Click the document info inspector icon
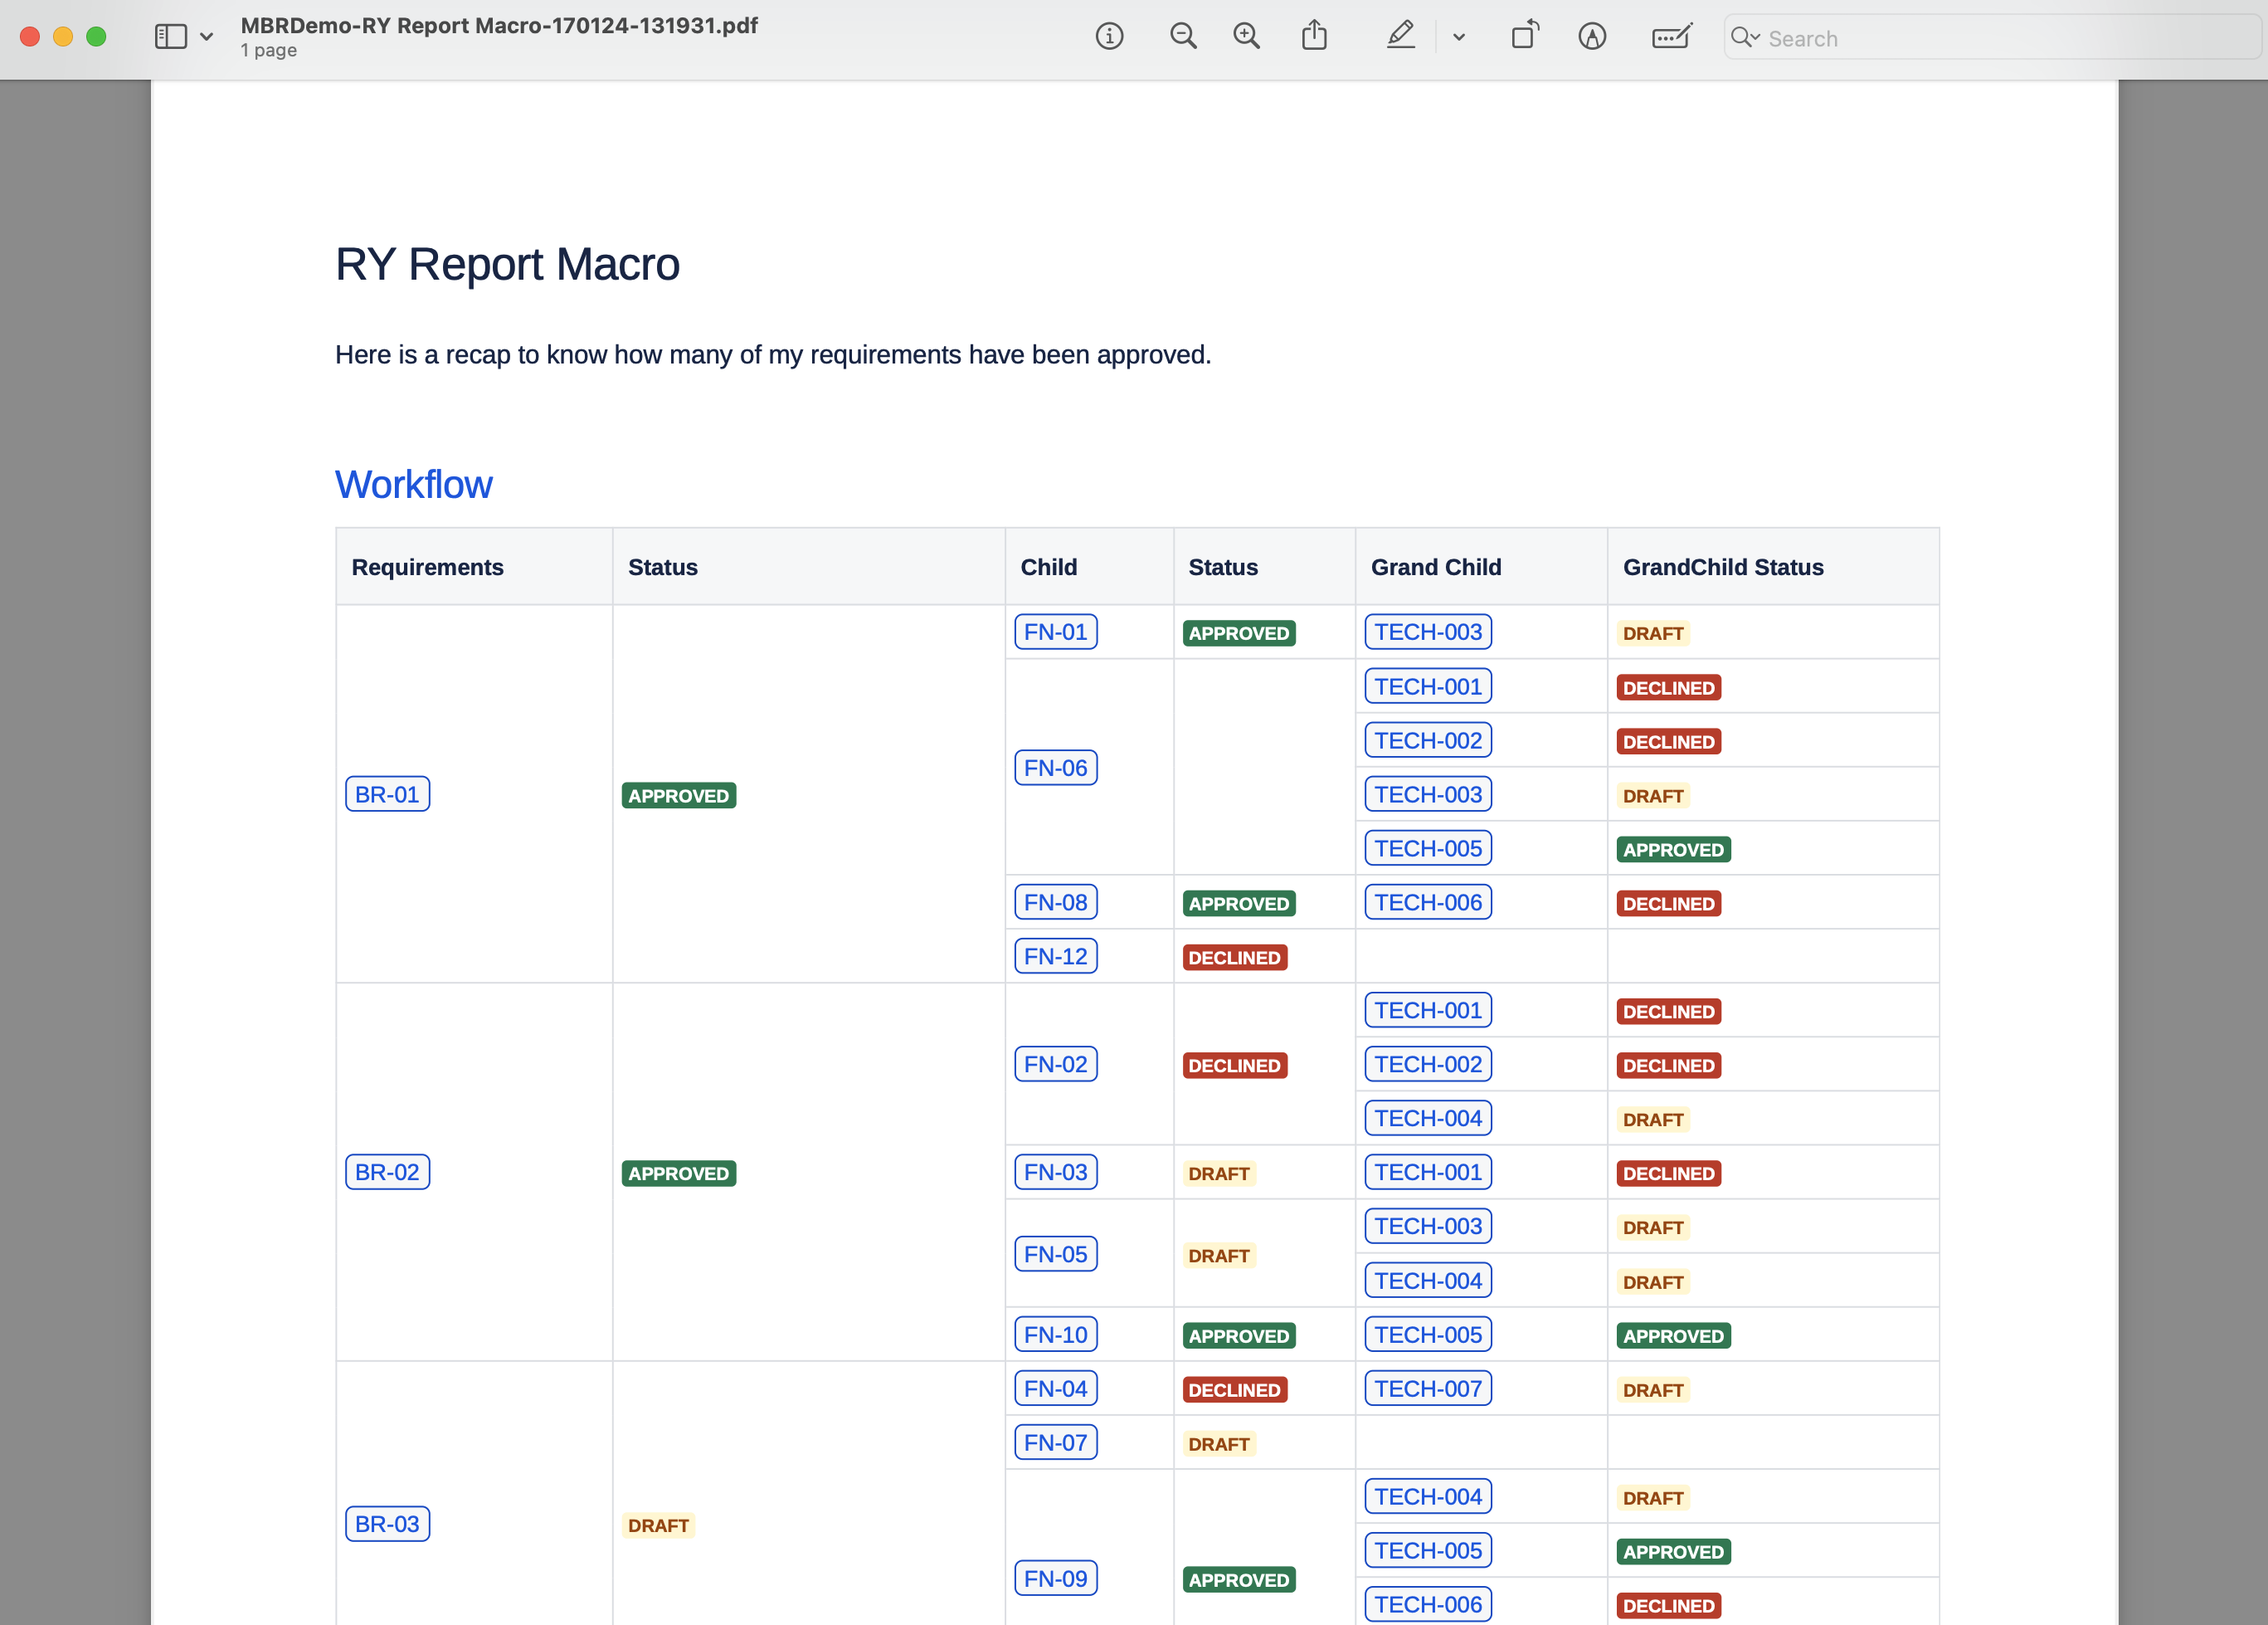The height and width of the screenshot is (1625, 2268). [1109, 37]
